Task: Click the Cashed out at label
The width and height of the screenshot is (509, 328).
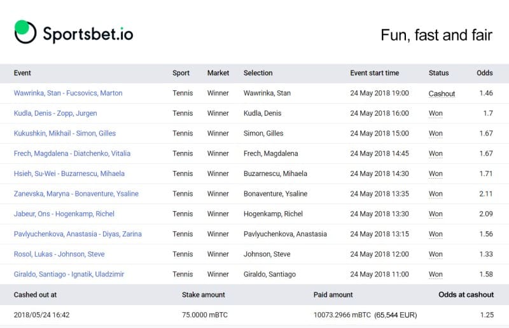Action: 35,295
